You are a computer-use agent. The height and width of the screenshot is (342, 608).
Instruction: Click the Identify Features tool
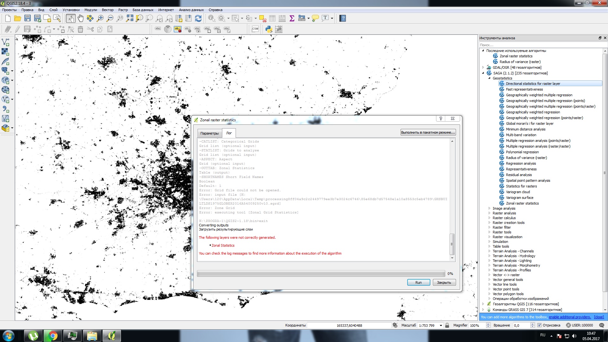click(212, 18)
